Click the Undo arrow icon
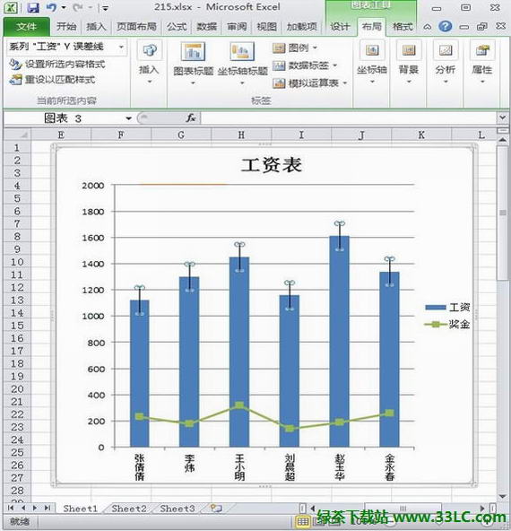Viewport: 511px width, 531px height. coord(51,7)
